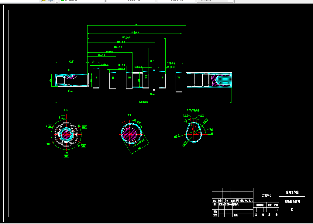The height and width of the screenshot is (224, 313).
Task: Click the cam profile view title text
Action: point(193,110)
